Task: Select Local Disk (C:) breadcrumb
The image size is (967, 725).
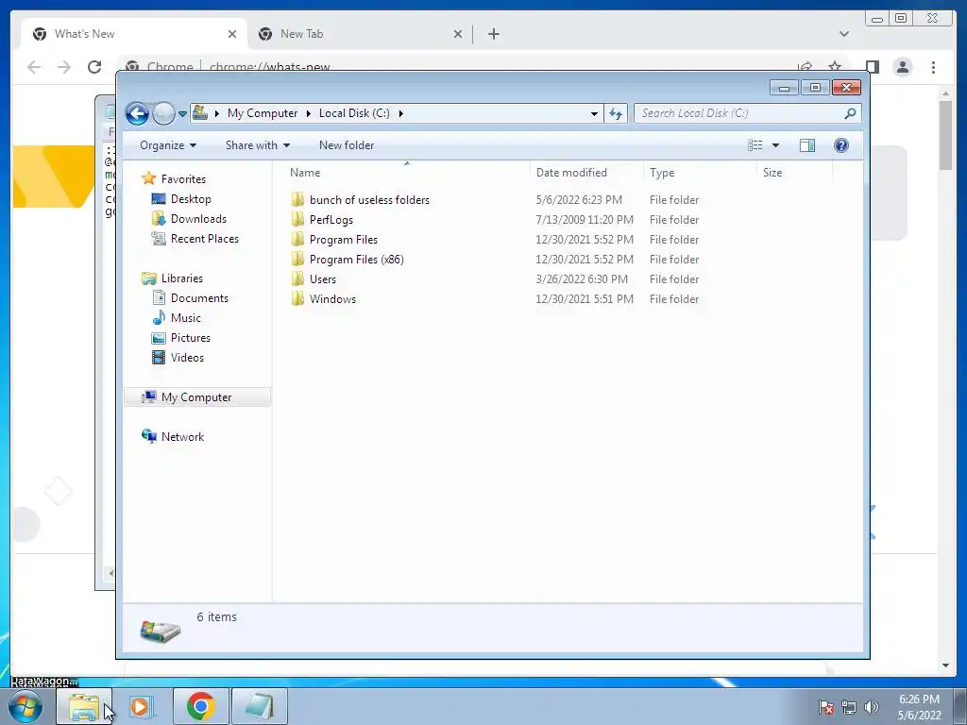Action: (354, 113)
